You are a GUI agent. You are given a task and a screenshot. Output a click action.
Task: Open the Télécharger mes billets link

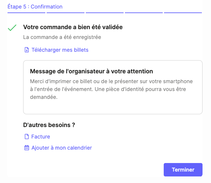tap(60, 50)
